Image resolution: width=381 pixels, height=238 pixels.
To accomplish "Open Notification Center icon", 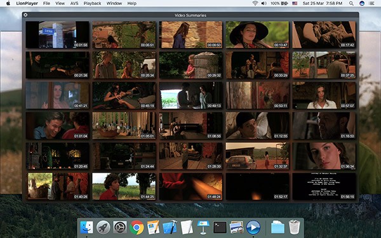I will pyautogui.click(x=371, y=3).
